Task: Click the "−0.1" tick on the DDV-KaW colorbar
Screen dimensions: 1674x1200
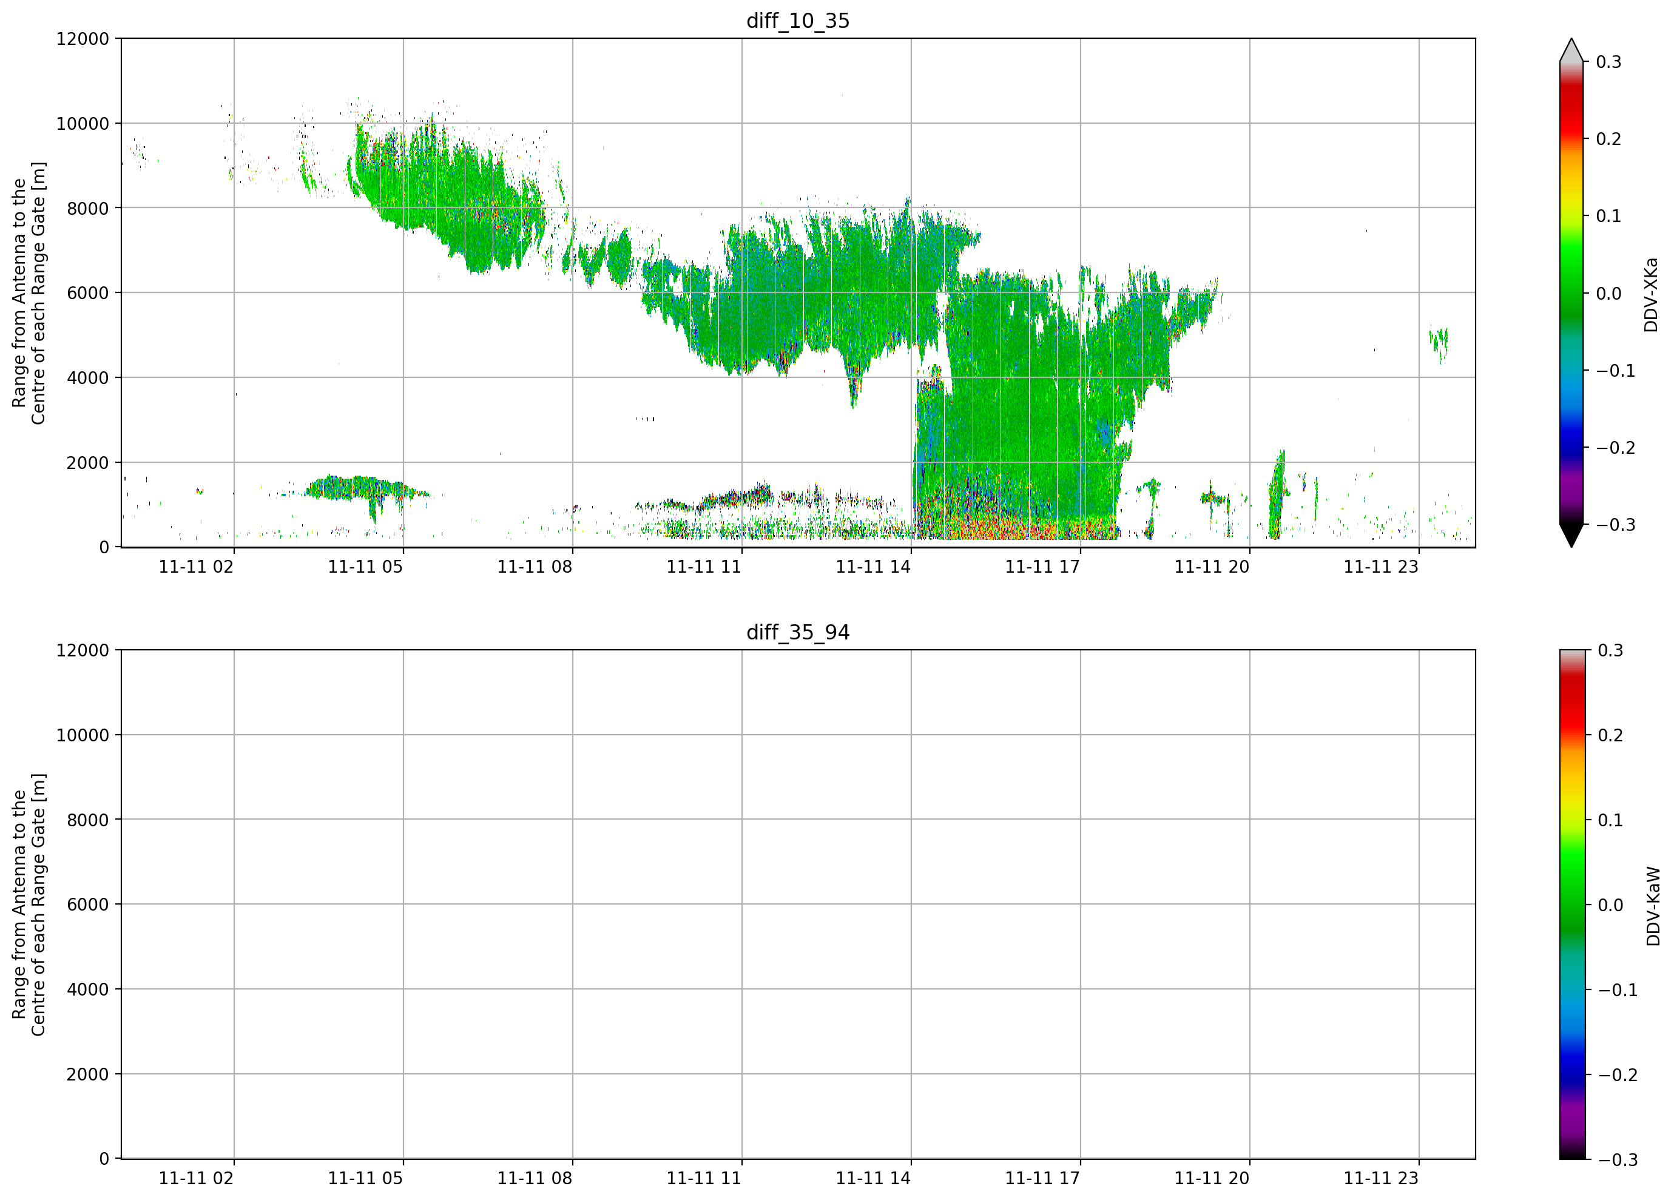Action: [x=1618, y=989]
